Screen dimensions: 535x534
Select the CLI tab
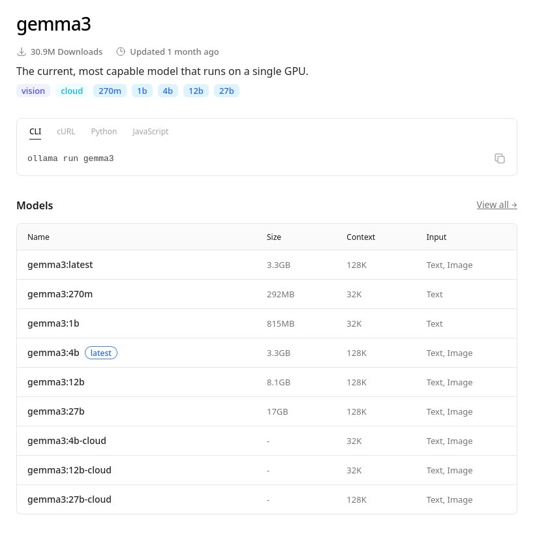point(35,131)
